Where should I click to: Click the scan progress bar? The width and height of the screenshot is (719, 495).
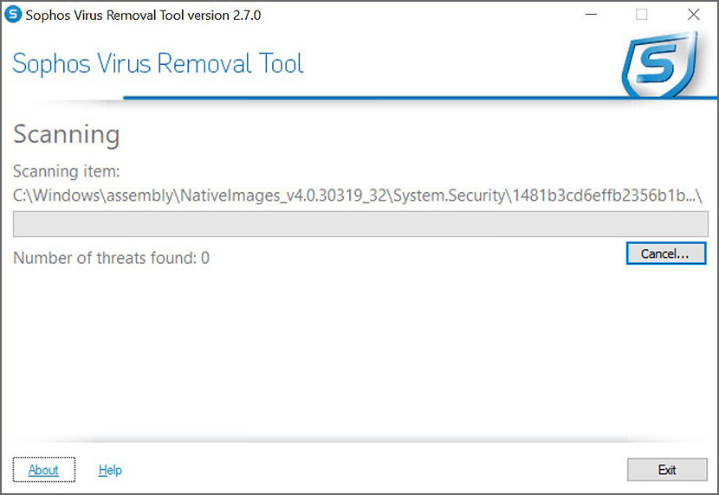[359, 224]
